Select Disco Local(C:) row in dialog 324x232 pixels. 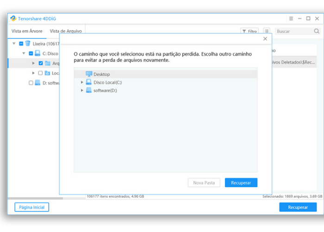click(x=166, y=82)
